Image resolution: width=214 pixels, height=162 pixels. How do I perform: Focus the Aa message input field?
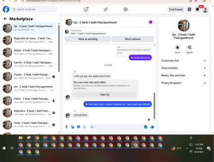[x=117, y=127]
